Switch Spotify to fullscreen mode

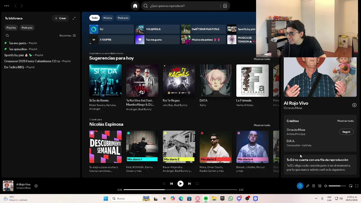click(x=356, y=186)
